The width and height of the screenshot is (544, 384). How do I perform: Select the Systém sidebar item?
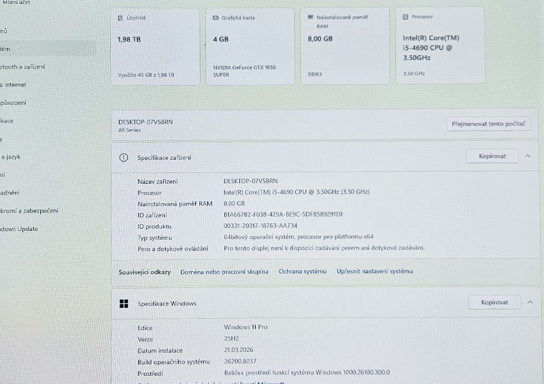pos(48,48)
